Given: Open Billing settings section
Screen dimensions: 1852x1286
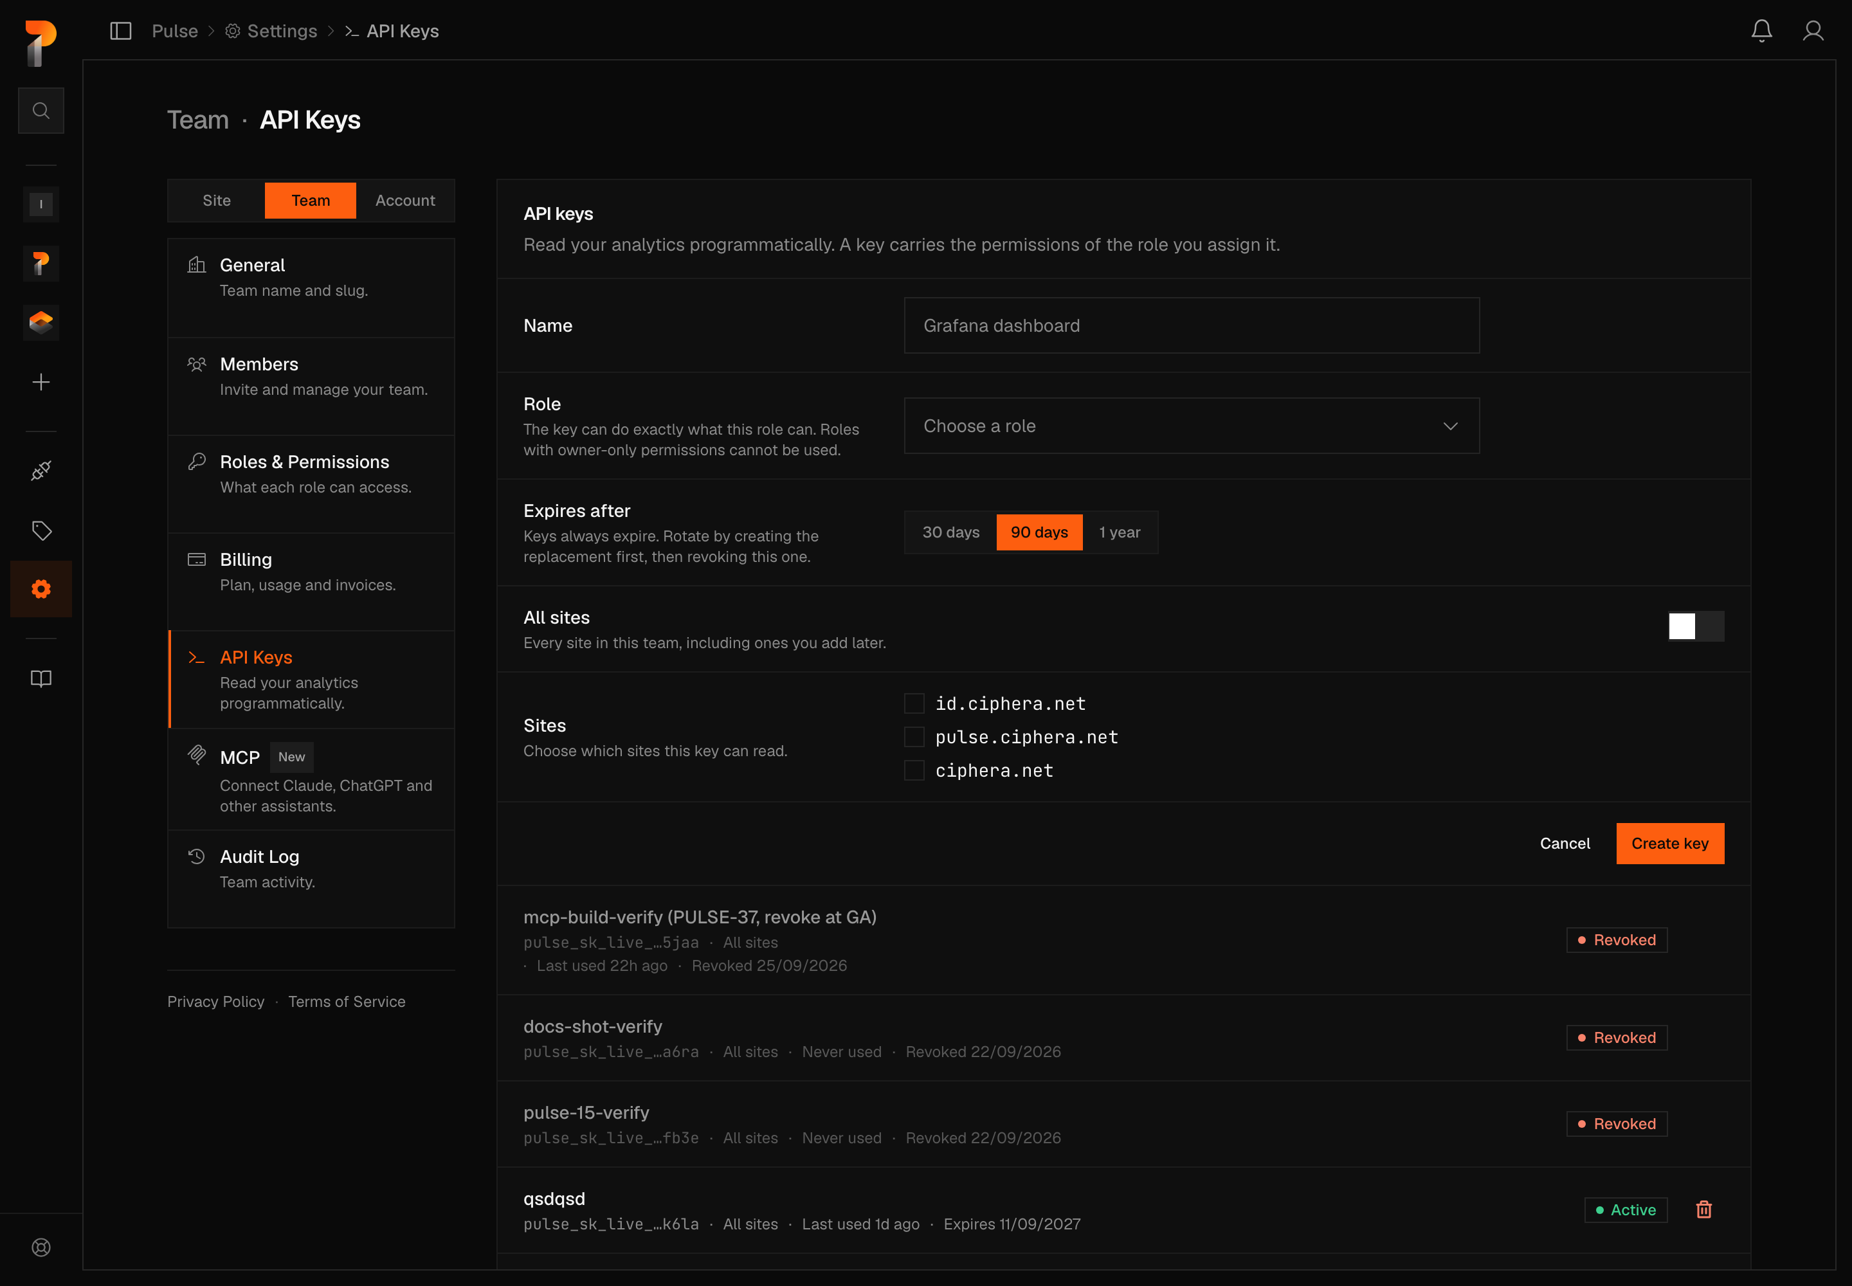Looking at the screenshot, I should (311, 582).
